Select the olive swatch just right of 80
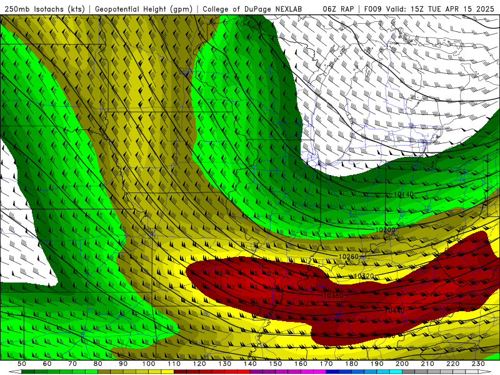Image resolution: width=500 pixels, height=375 pixels. [104, 371]
